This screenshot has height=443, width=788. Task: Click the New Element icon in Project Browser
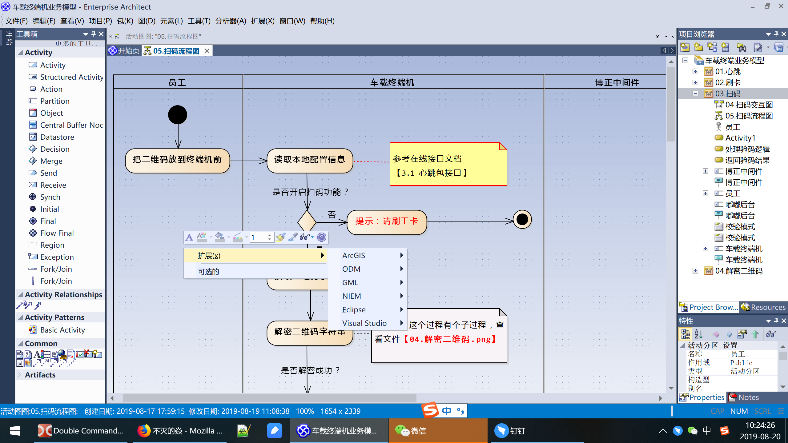726,47
